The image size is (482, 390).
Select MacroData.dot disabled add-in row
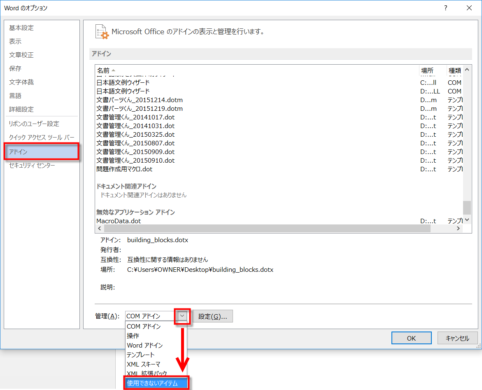(119, 221)
